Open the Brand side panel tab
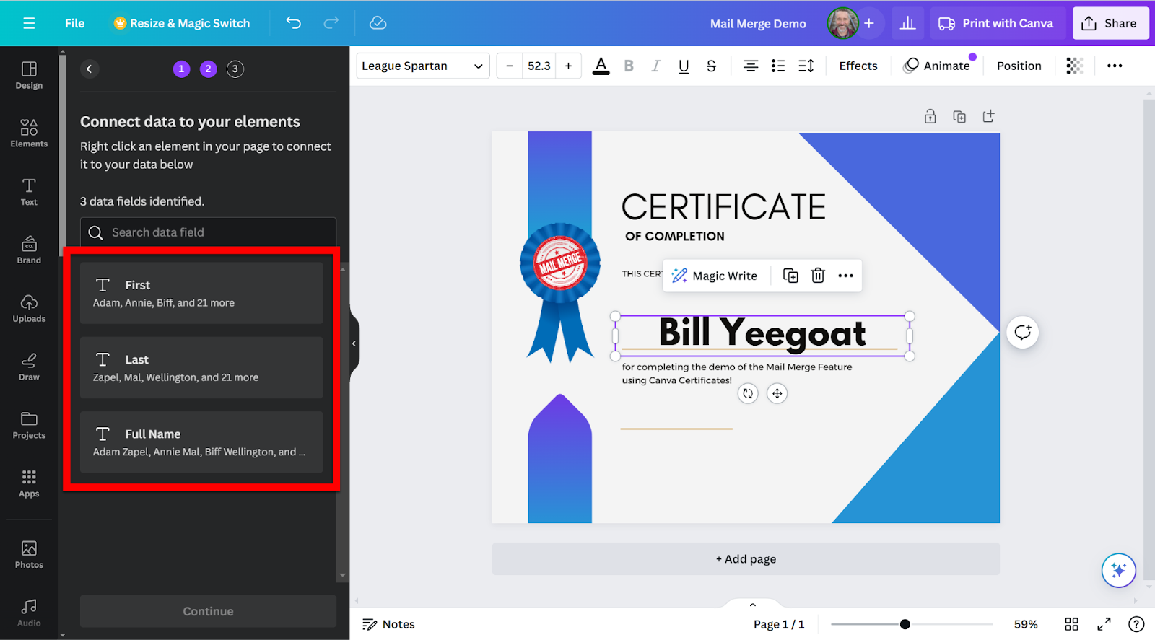Screen dimensions: 1155x640 pos(29,250)
